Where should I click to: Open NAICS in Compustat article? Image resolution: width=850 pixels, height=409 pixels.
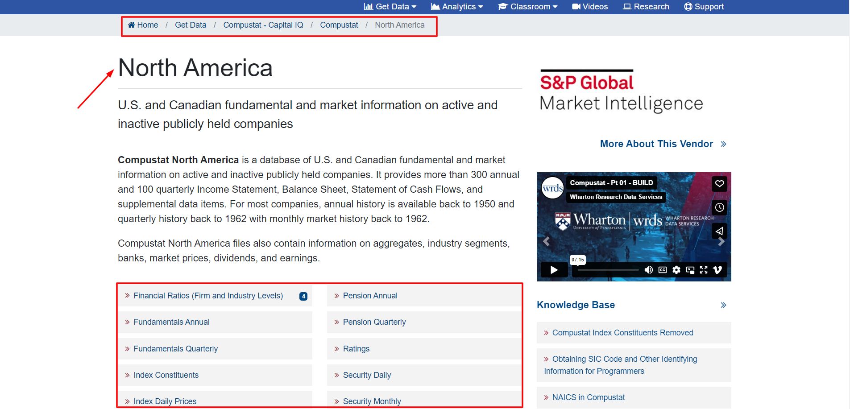(x=588, y=397)
